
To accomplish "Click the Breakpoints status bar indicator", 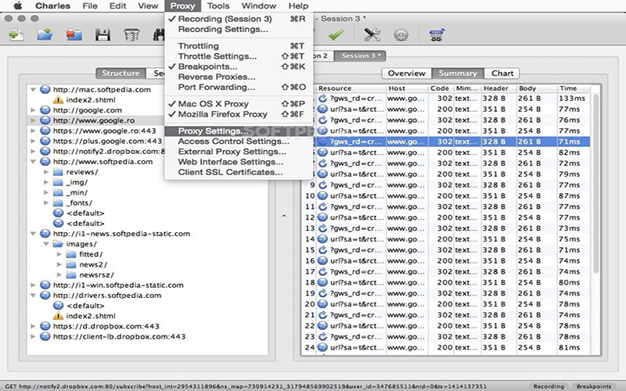I will point(593,386).
